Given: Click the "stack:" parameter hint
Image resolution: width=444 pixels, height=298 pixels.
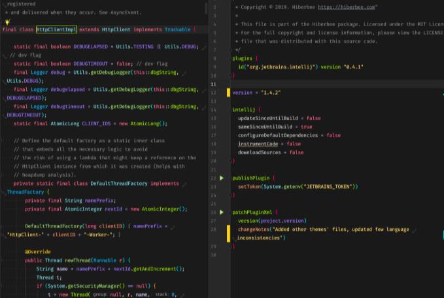Looking at the screenshot, I should tap(162, 294).
